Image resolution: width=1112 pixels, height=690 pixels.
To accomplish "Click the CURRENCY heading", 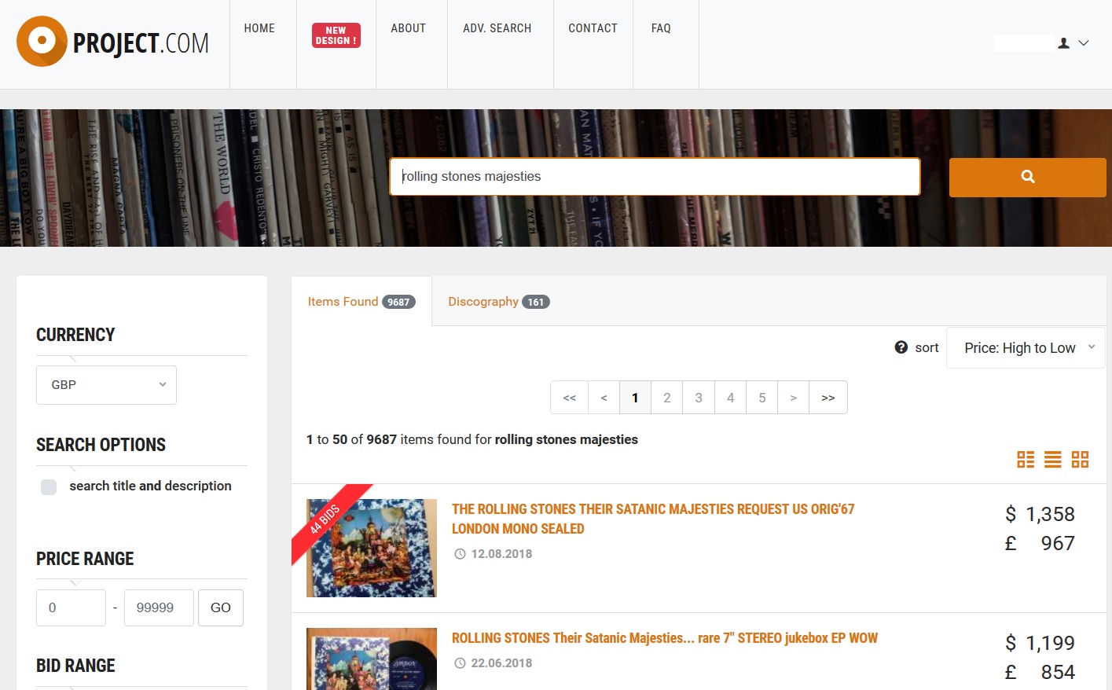I will click(75, 335).
